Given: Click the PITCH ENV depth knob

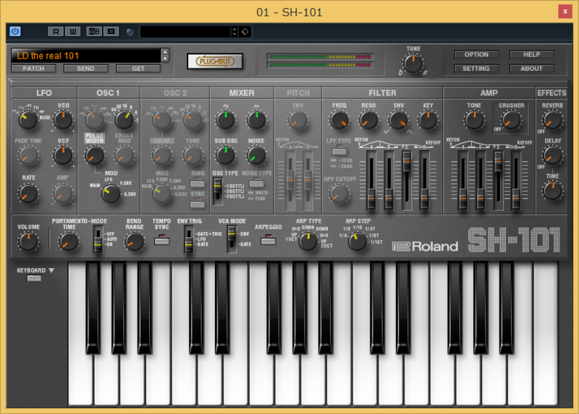Looking at the screenshot, I should (x=297, y=120).
